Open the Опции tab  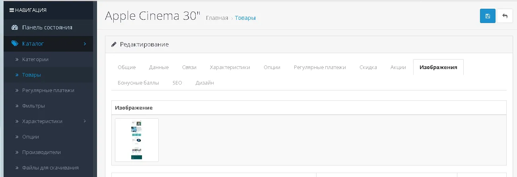[x=272, y=67]
